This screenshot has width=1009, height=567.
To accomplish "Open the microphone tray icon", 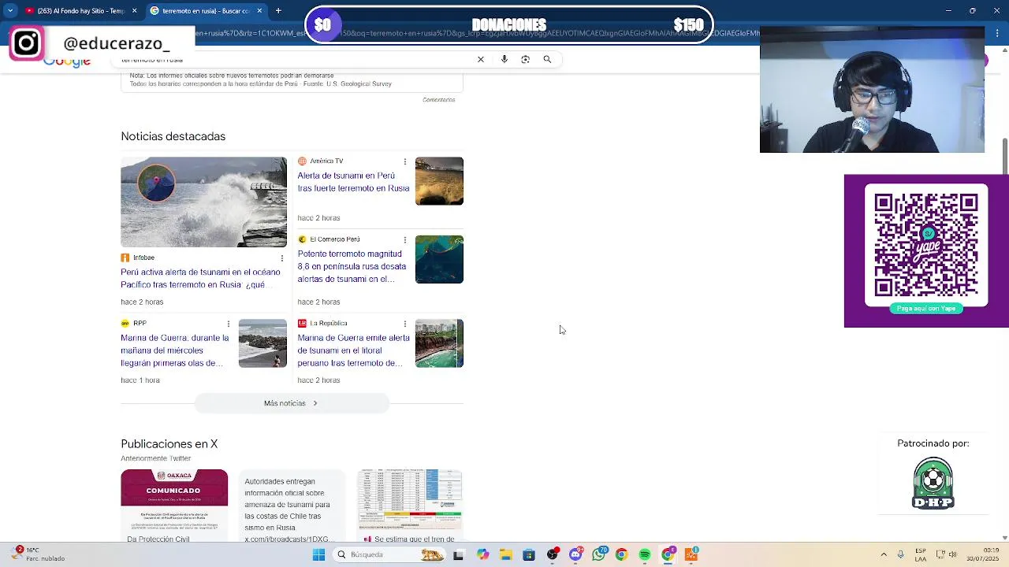I will point(900,554).
